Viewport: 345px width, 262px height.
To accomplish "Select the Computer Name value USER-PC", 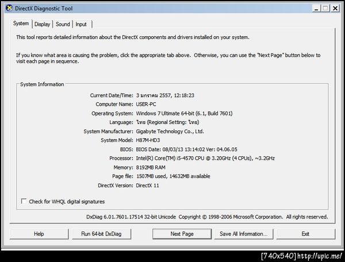I will [146, 104].
